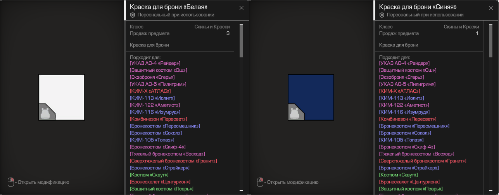The image size is (499, 195).
Task: Open [УКАЗ АО-5 «Пилигрим»] in «Белая» list
Action: [158, 84]
